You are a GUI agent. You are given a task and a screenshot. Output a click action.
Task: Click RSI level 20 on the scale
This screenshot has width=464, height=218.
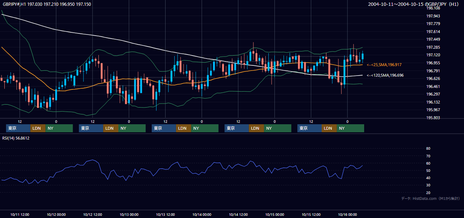pyautogui.click(x=428, y=193)
